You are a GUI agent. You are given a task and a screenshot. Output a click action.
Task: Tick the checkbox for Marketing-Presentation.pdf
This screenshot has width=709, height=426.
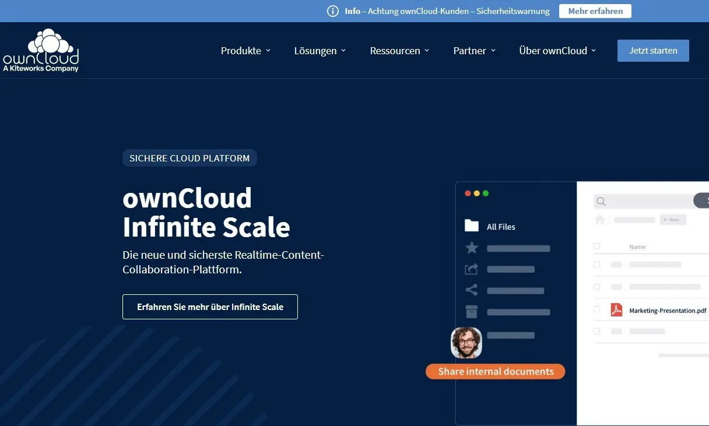(596, 310)
